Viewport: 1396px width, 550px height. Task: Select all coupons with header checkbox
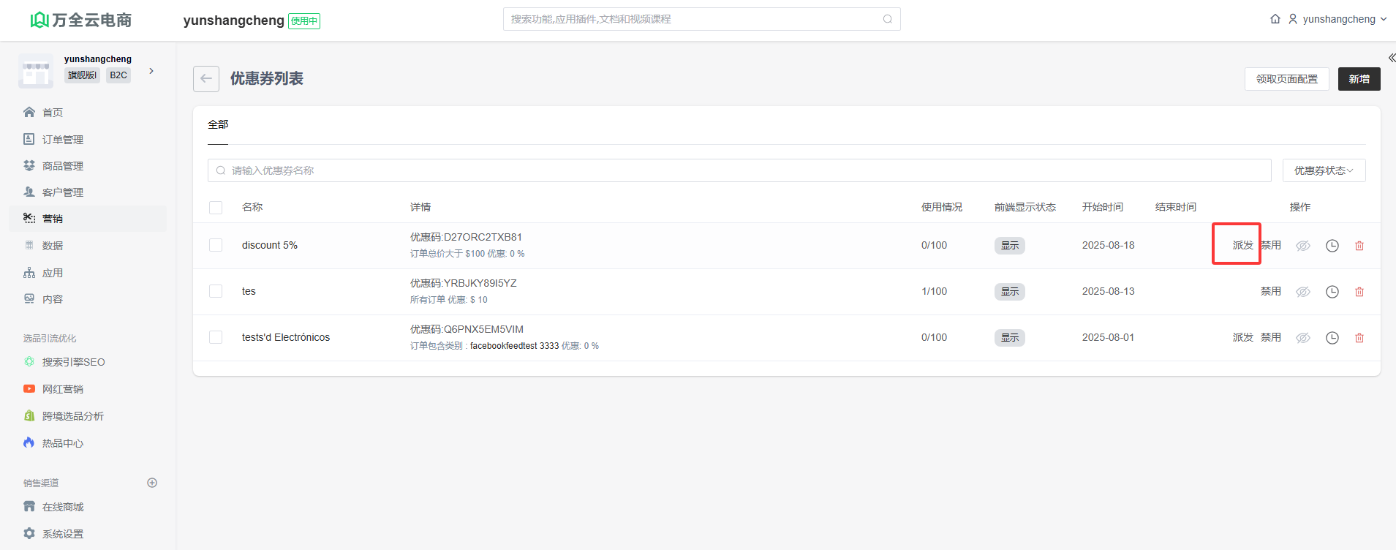point(216,208)
